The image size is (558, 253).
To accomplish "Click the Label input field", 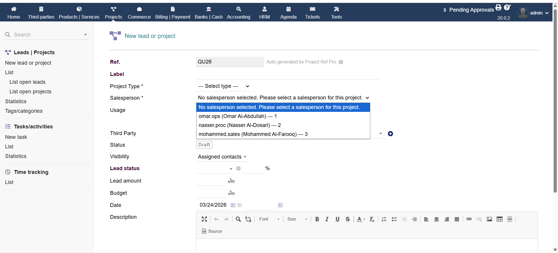I will coord(288,74).
